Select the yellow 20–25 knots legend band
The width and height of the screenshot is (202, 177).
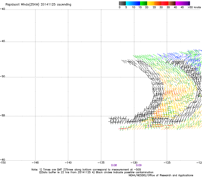pos(151,3)
